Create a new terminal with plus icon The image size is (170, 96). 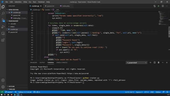pos(150,62)
